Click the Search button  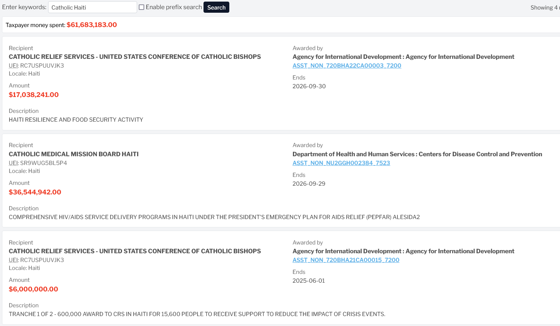216,7
